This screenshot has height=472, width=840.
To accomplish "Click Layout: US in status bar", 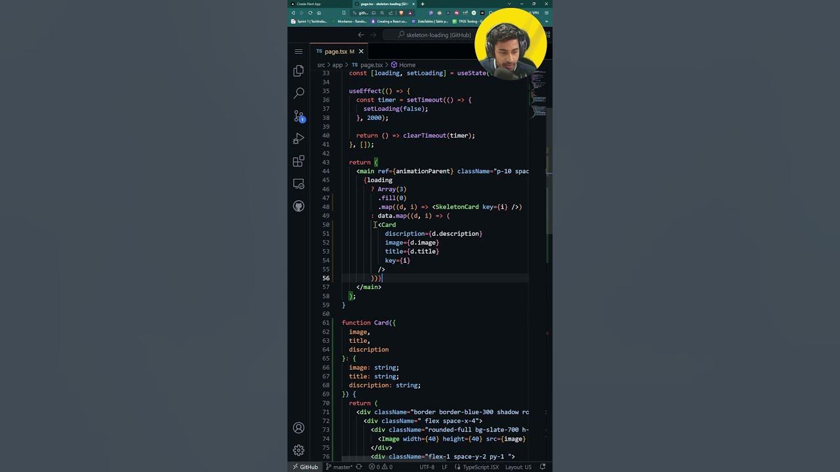I will tap(518, 467).
